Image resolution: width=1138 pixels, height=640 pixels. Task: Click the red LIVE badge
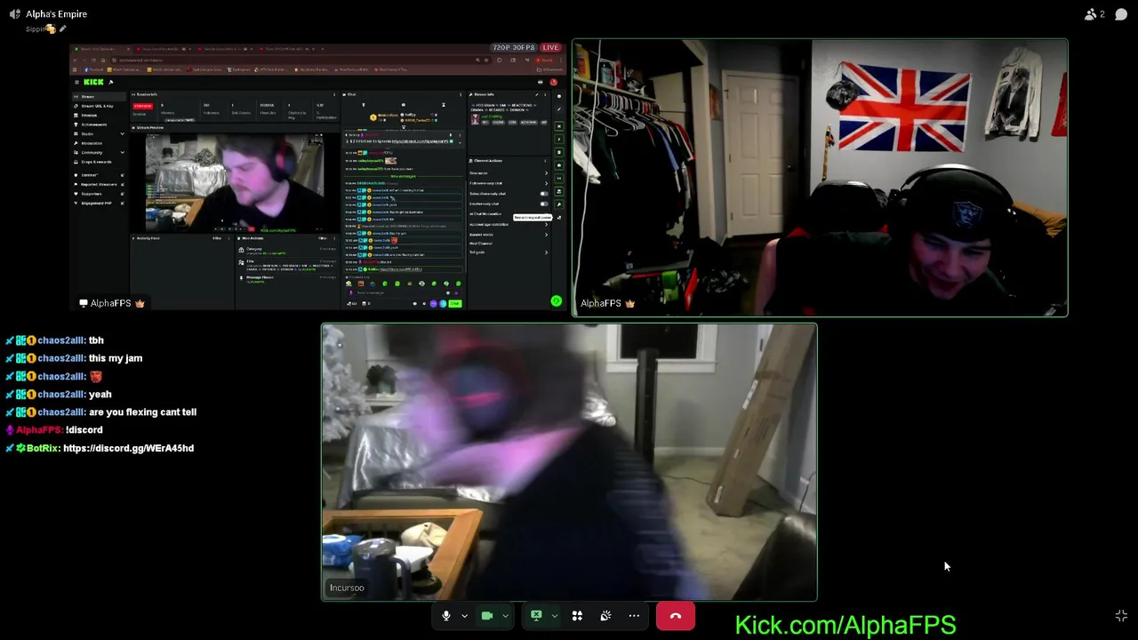(x=550, y=47)
